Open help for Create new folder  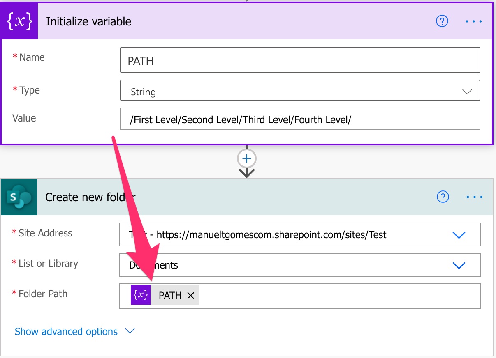[x=442, y=197]
